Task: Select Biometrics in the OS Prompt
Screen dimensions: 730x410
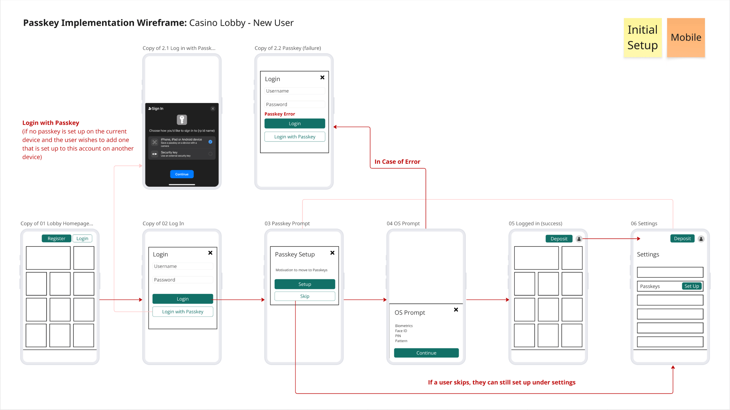Action: tap(404, 326)
